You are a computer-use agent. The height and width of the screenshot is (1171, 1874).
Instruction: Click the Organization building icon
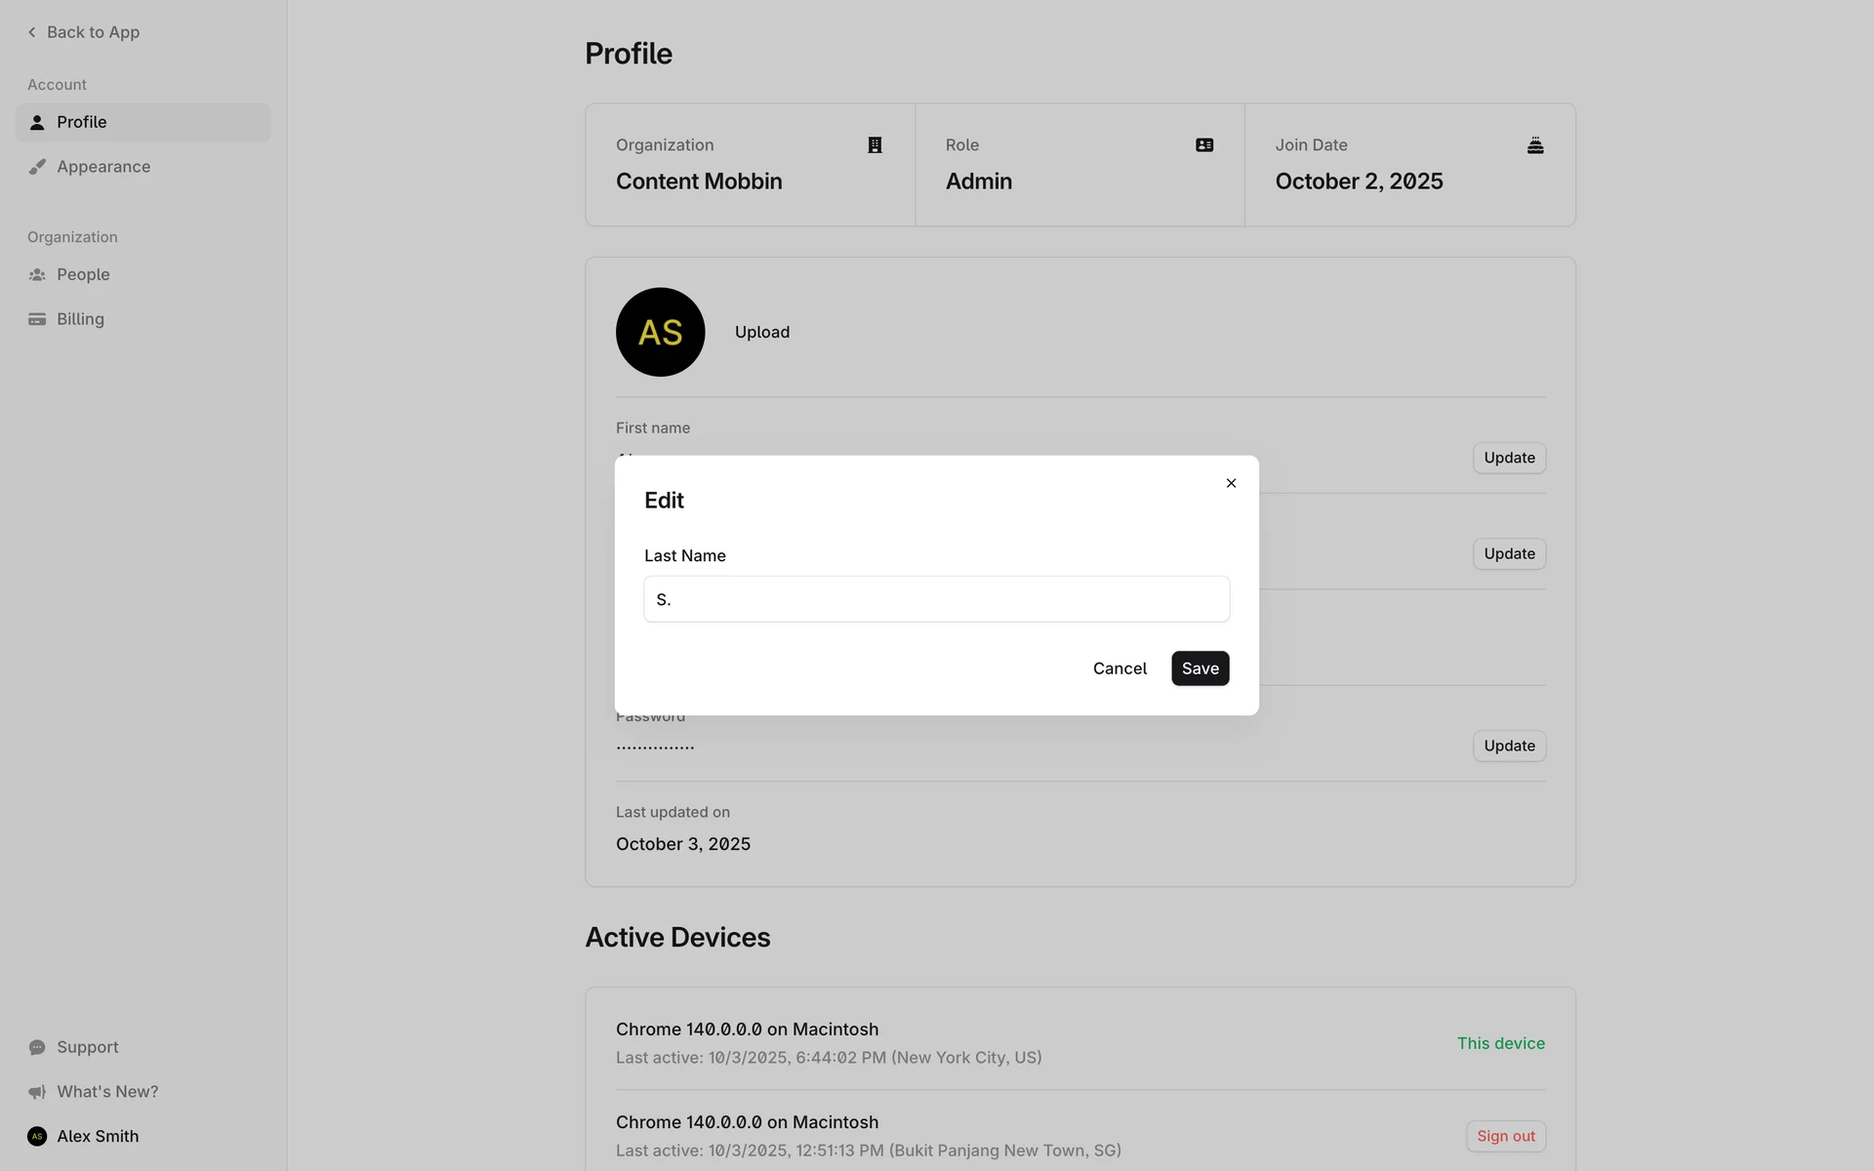[875, 145]
